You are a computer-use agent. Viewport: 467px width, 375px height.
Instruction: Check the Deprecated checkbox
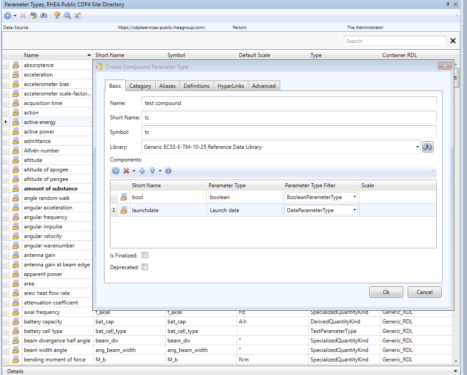click(145, 267)
